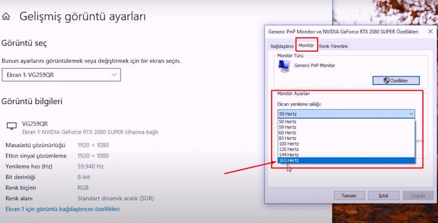Collapse the 59 Hertz refresh rate combo box
438x223 pixels.
[411, 113]
